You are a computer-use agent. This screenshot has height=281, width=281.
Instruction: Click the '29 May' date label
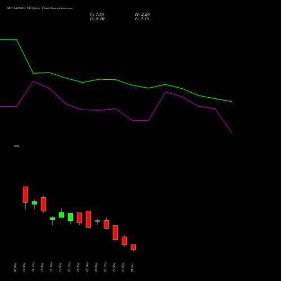[123, 267]
